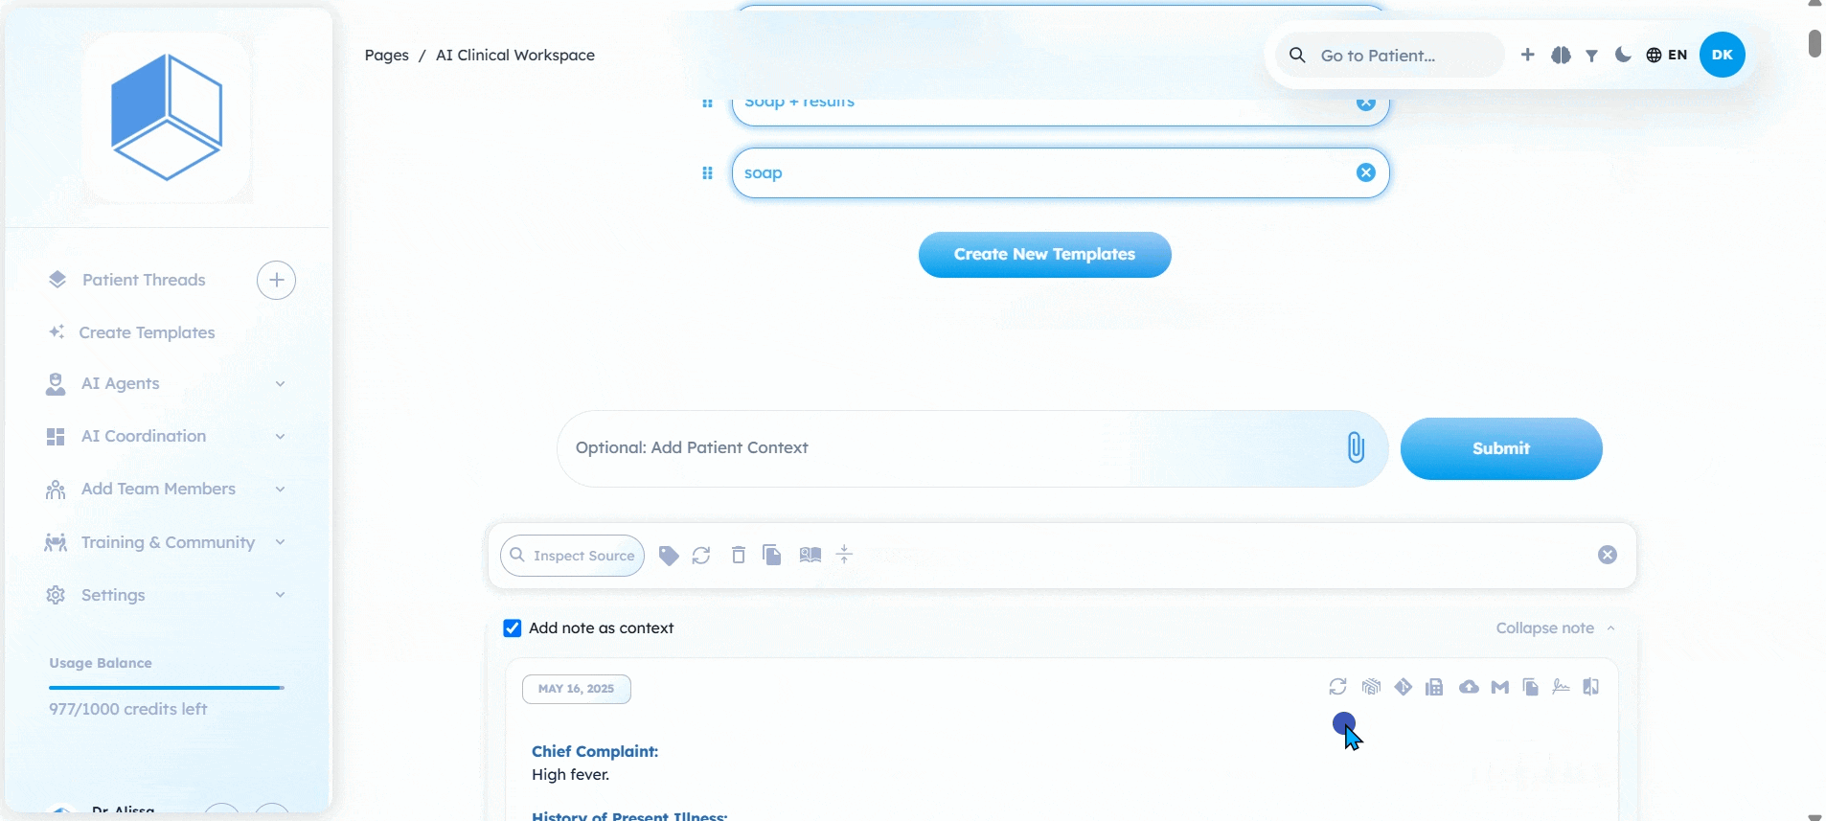Screen dimensions: 1826x821
Task: Click the striped box icon in note header
Action: point(1372,687)
